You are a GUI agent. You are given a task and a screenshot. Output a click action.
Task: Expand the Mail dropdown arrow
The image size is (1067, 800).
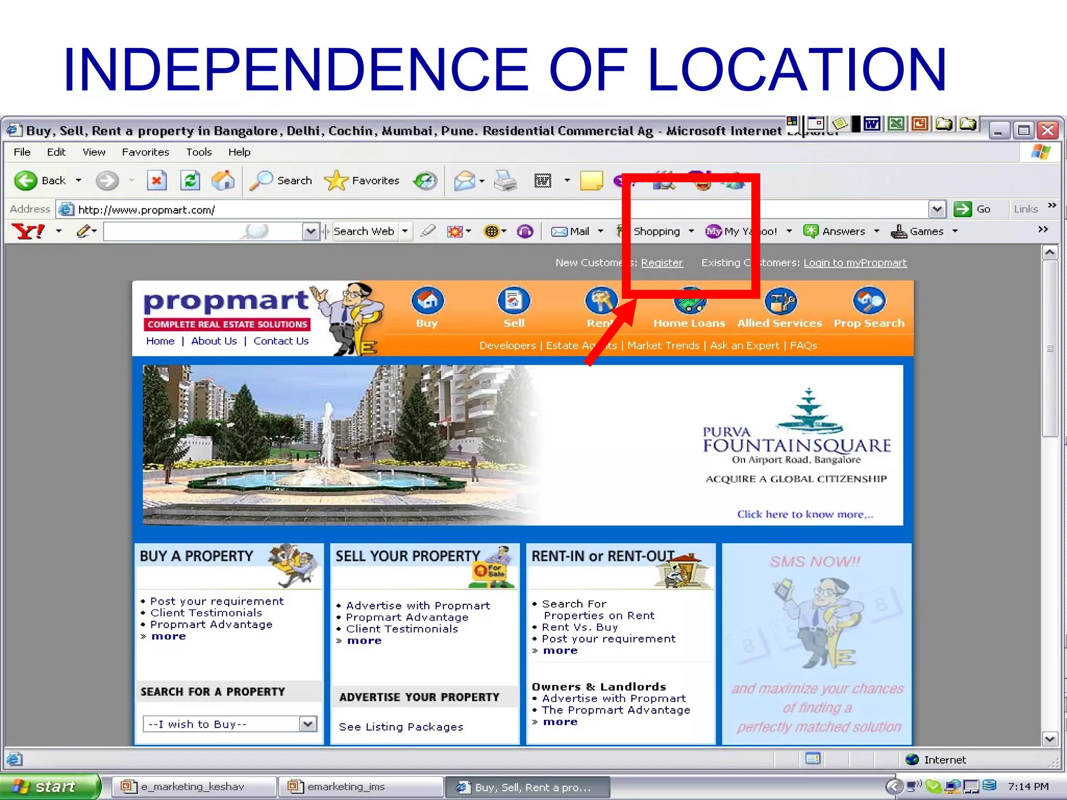tap(600, 231)
